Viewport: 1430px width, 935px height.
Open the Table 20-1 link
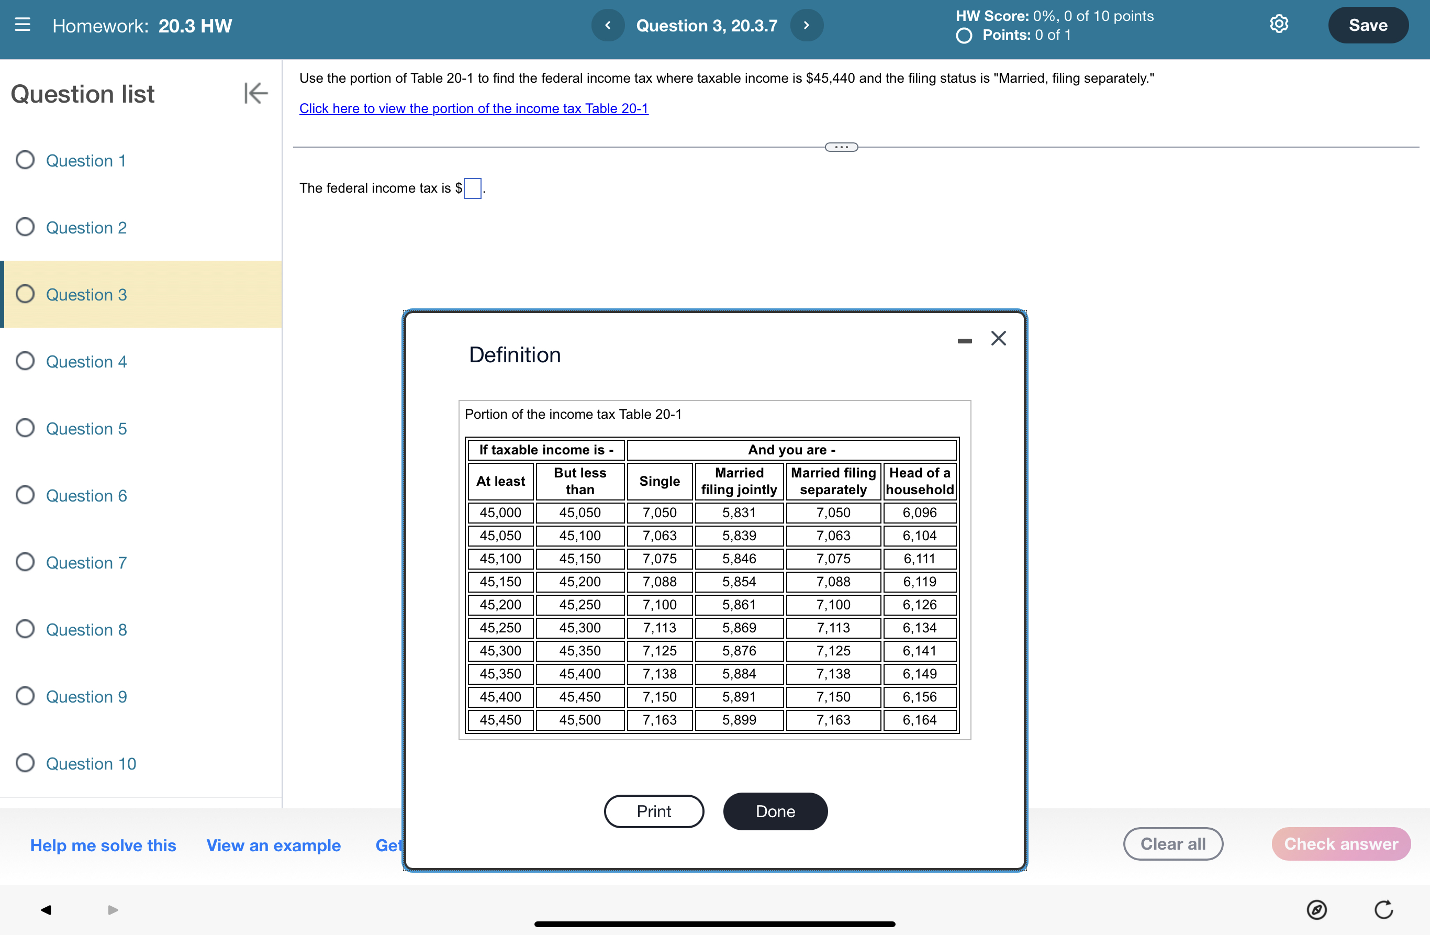[474, 108]
